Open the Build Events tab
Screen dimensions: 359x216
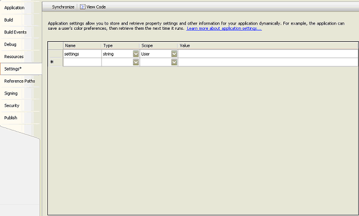click(15, 32)
